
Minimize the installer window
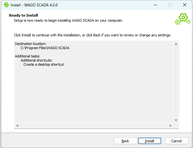(155, 5)
